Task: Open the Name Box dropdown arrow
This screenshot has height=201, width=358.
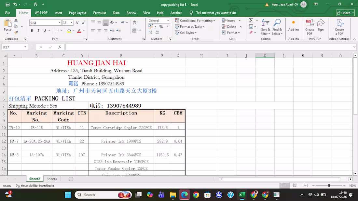Action: pyautogui.click(x=25, y=47)
